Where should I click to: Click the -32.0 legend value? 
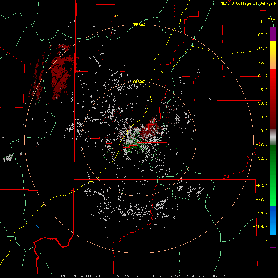pyautogui.click(x=262, y=158)
